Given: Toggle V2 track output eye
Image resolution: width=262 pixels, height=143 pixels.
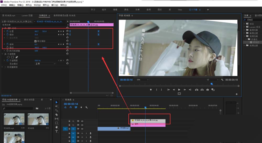Looking at the screenshot, I should pyautogui.click(x=82, y=125).
